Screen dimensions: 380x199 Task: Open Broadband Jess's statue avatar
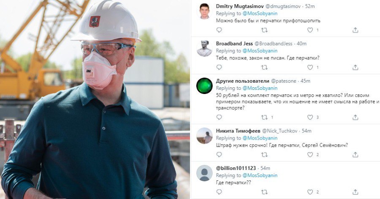click(x=204, y=48)
